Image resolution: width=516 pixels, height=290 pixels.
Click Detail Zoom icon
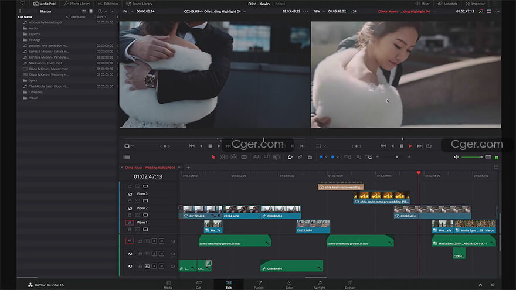pyautogui.click(x=359, y=157)
